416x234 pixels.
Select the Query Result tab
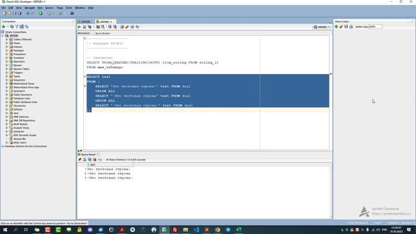[88, 154]
